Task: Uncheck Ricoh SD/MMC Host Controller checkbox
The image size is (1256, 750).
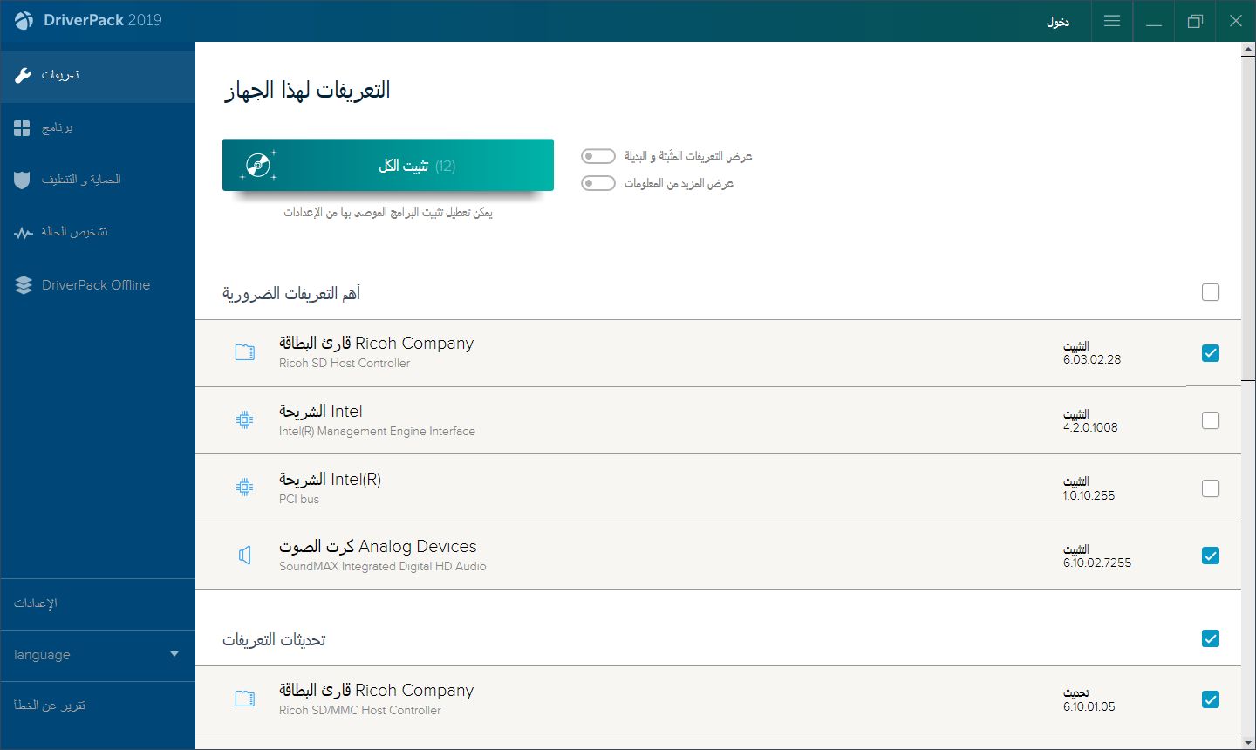Action: [1211, 699]
